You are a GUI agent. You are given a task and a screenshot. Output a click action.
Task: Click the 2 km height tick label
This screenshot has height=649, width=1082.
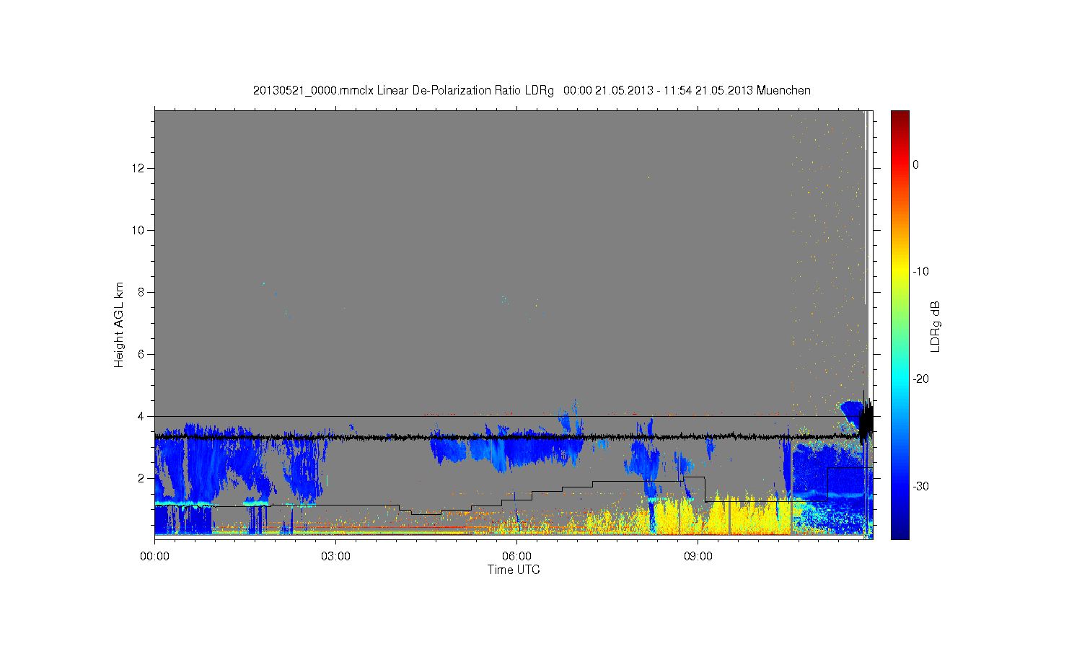pos(141,478)
